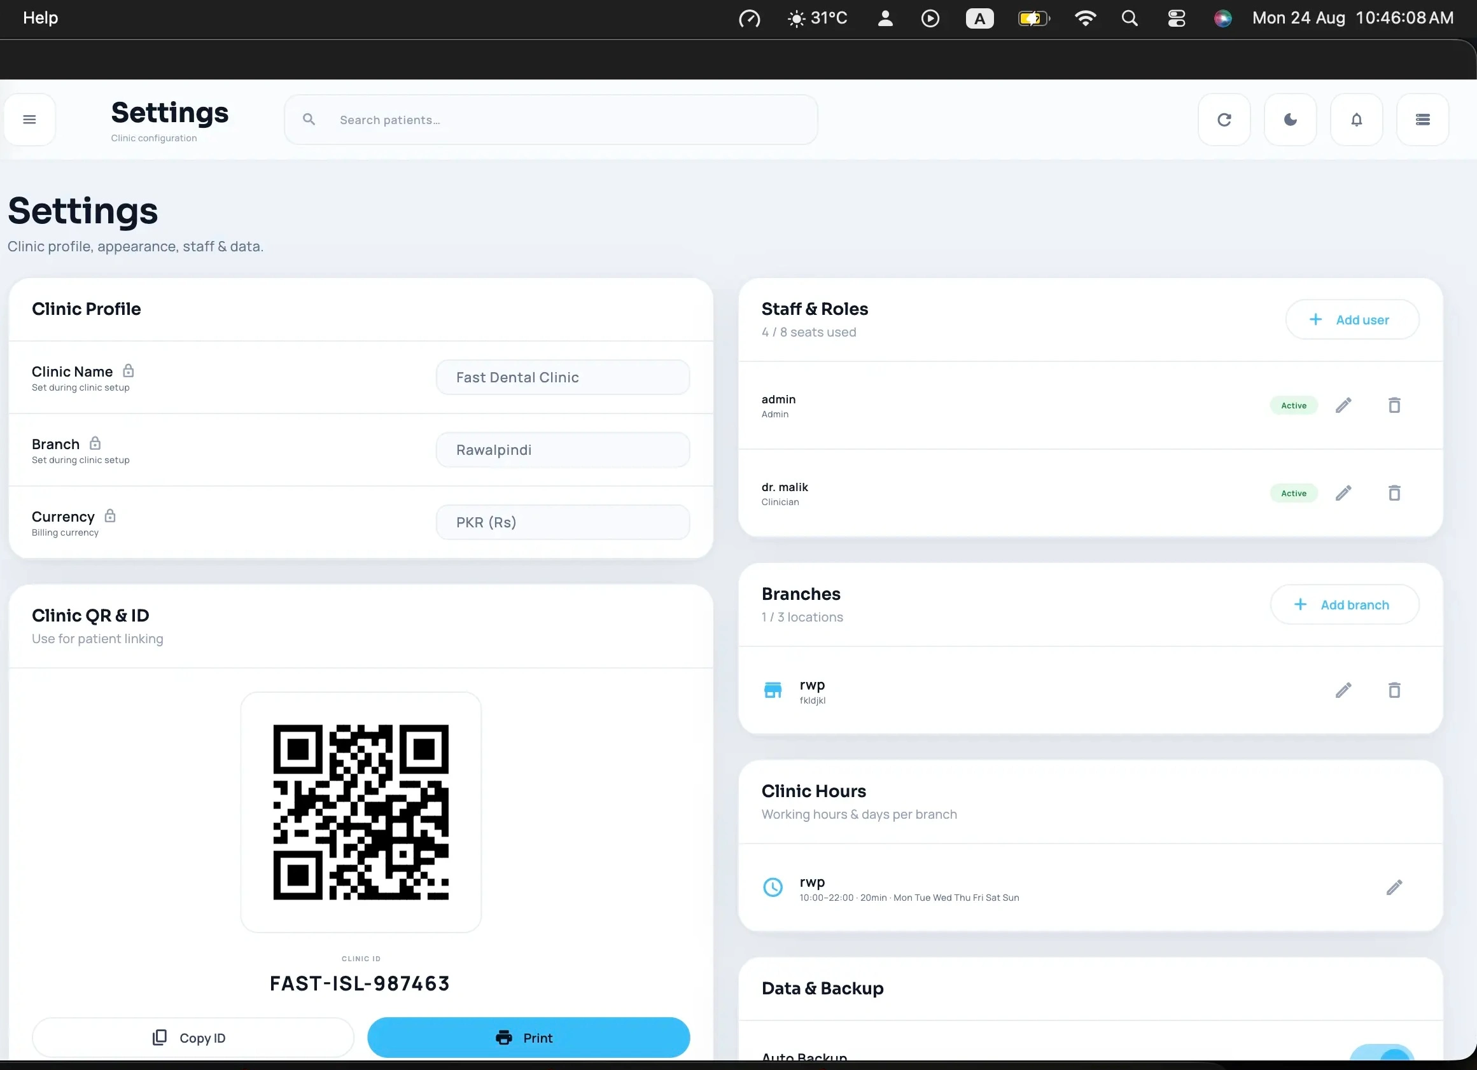
Task: Click the "4 / 8 seats used" text
Action: 809,332
